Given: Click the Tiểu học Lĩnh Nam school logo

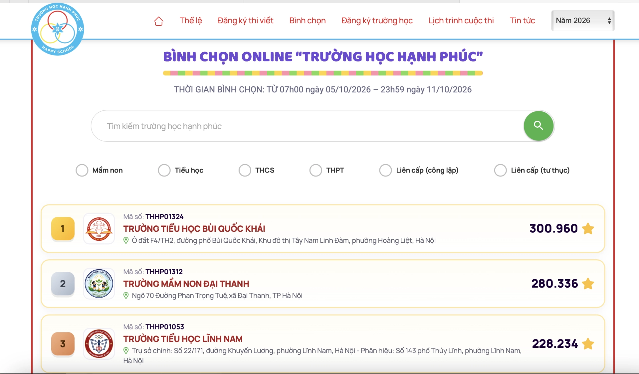Looking at the screenshot, I should click(99, 344).
